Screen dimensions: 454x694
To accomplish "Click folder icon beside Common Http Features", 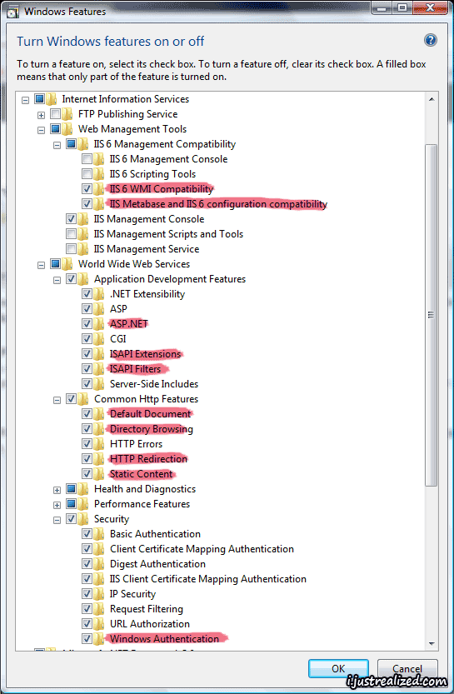I will pos(83,399).
